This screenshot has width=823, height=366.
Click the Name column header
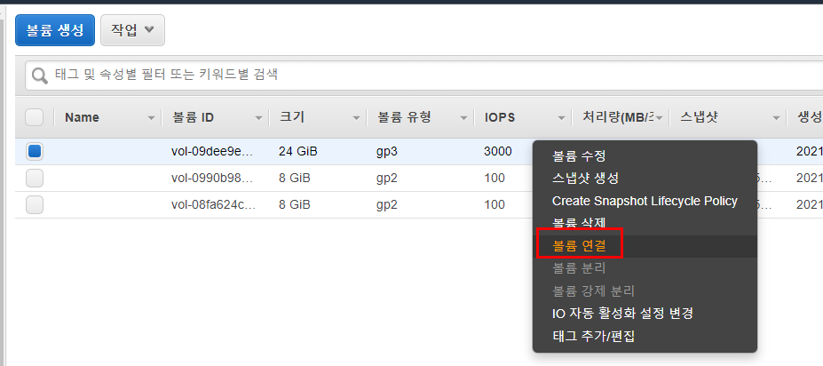[x=82, y=118]
